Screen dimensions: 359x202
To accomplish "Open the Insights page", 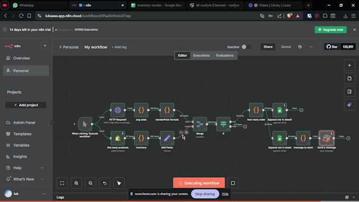I will click(x=26, y=157).
